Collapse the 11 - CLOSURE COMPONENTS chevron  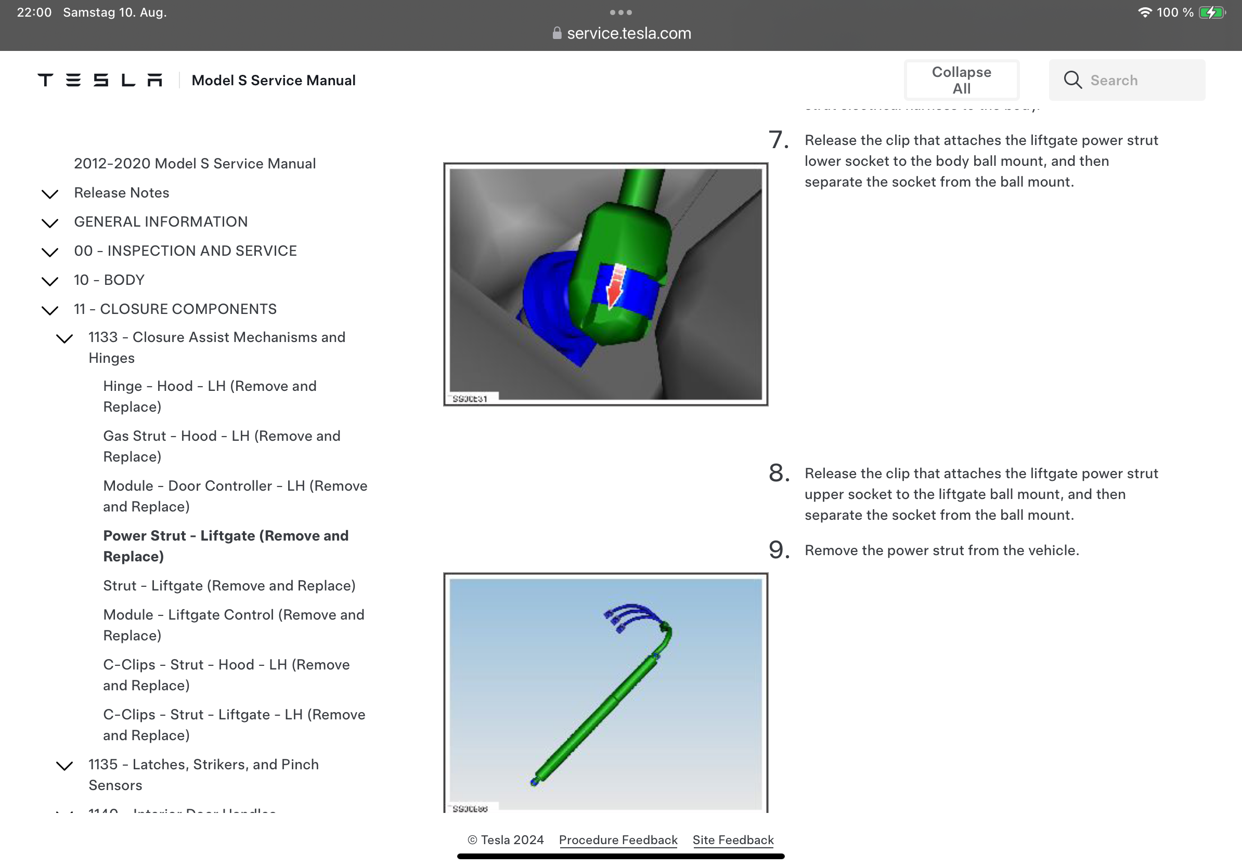pyautogui.click(x=50, y=310)
